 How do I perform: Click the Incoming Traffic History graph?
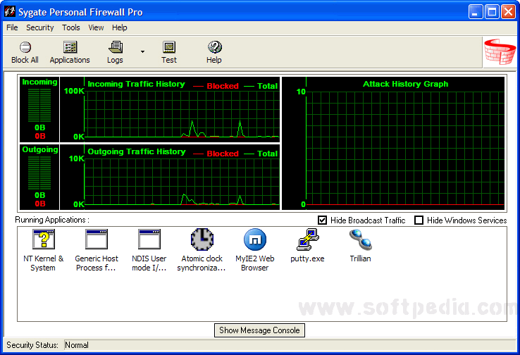(x=170, y=109)
